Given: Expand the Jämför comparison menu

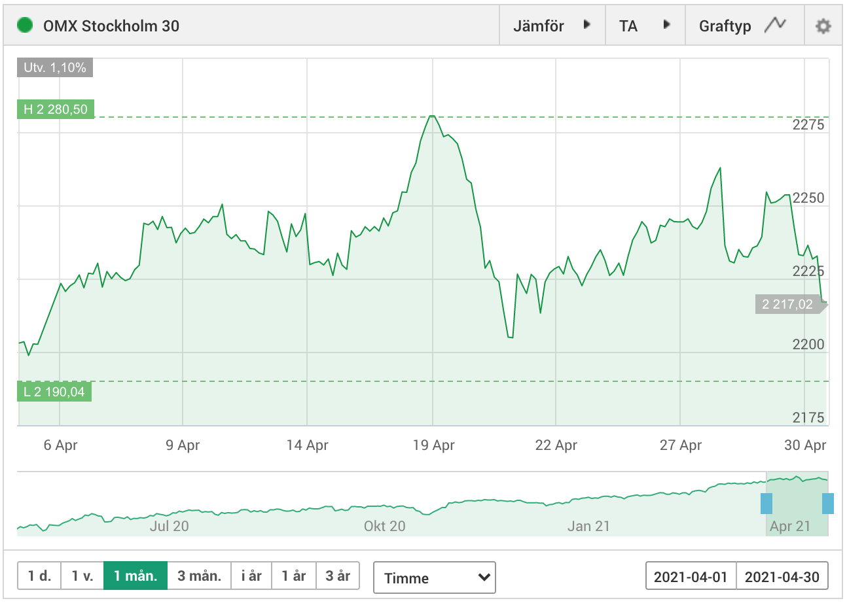Looking at the screenshot, I should tap(552, 26).
